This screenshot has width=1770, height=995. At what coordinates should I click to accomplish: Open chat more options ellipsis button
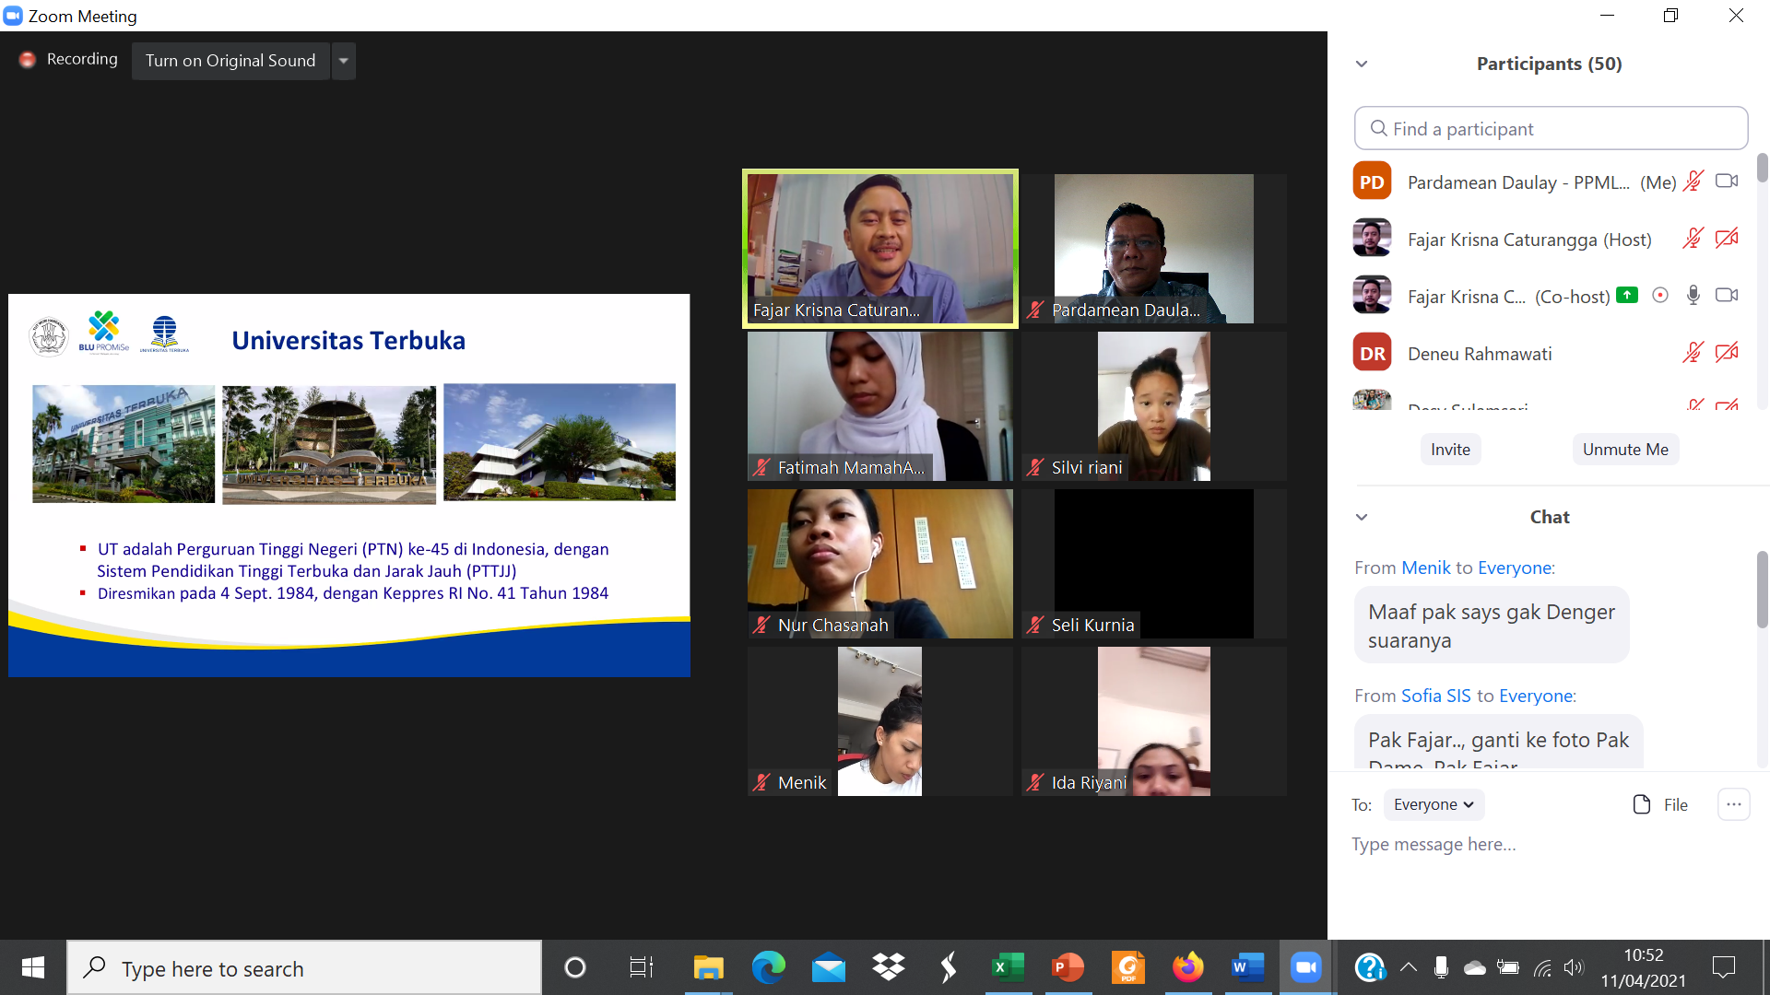pyautogui.click(x=1733, y=804)
